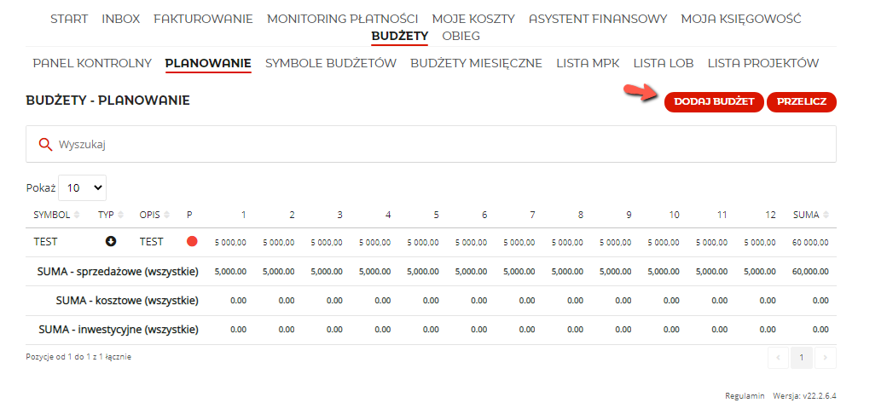887x420 pixels.
Task: Open ASYSTENT FINANSOWY section
Action: 598,19
